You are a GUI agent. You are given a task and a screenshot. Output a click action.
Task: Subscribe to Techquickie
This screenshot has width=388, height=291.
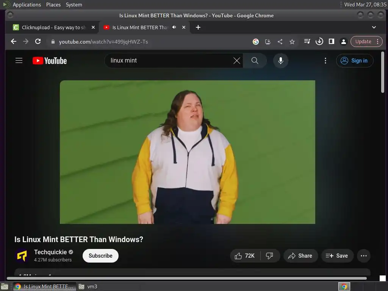[x=100, y=256]
